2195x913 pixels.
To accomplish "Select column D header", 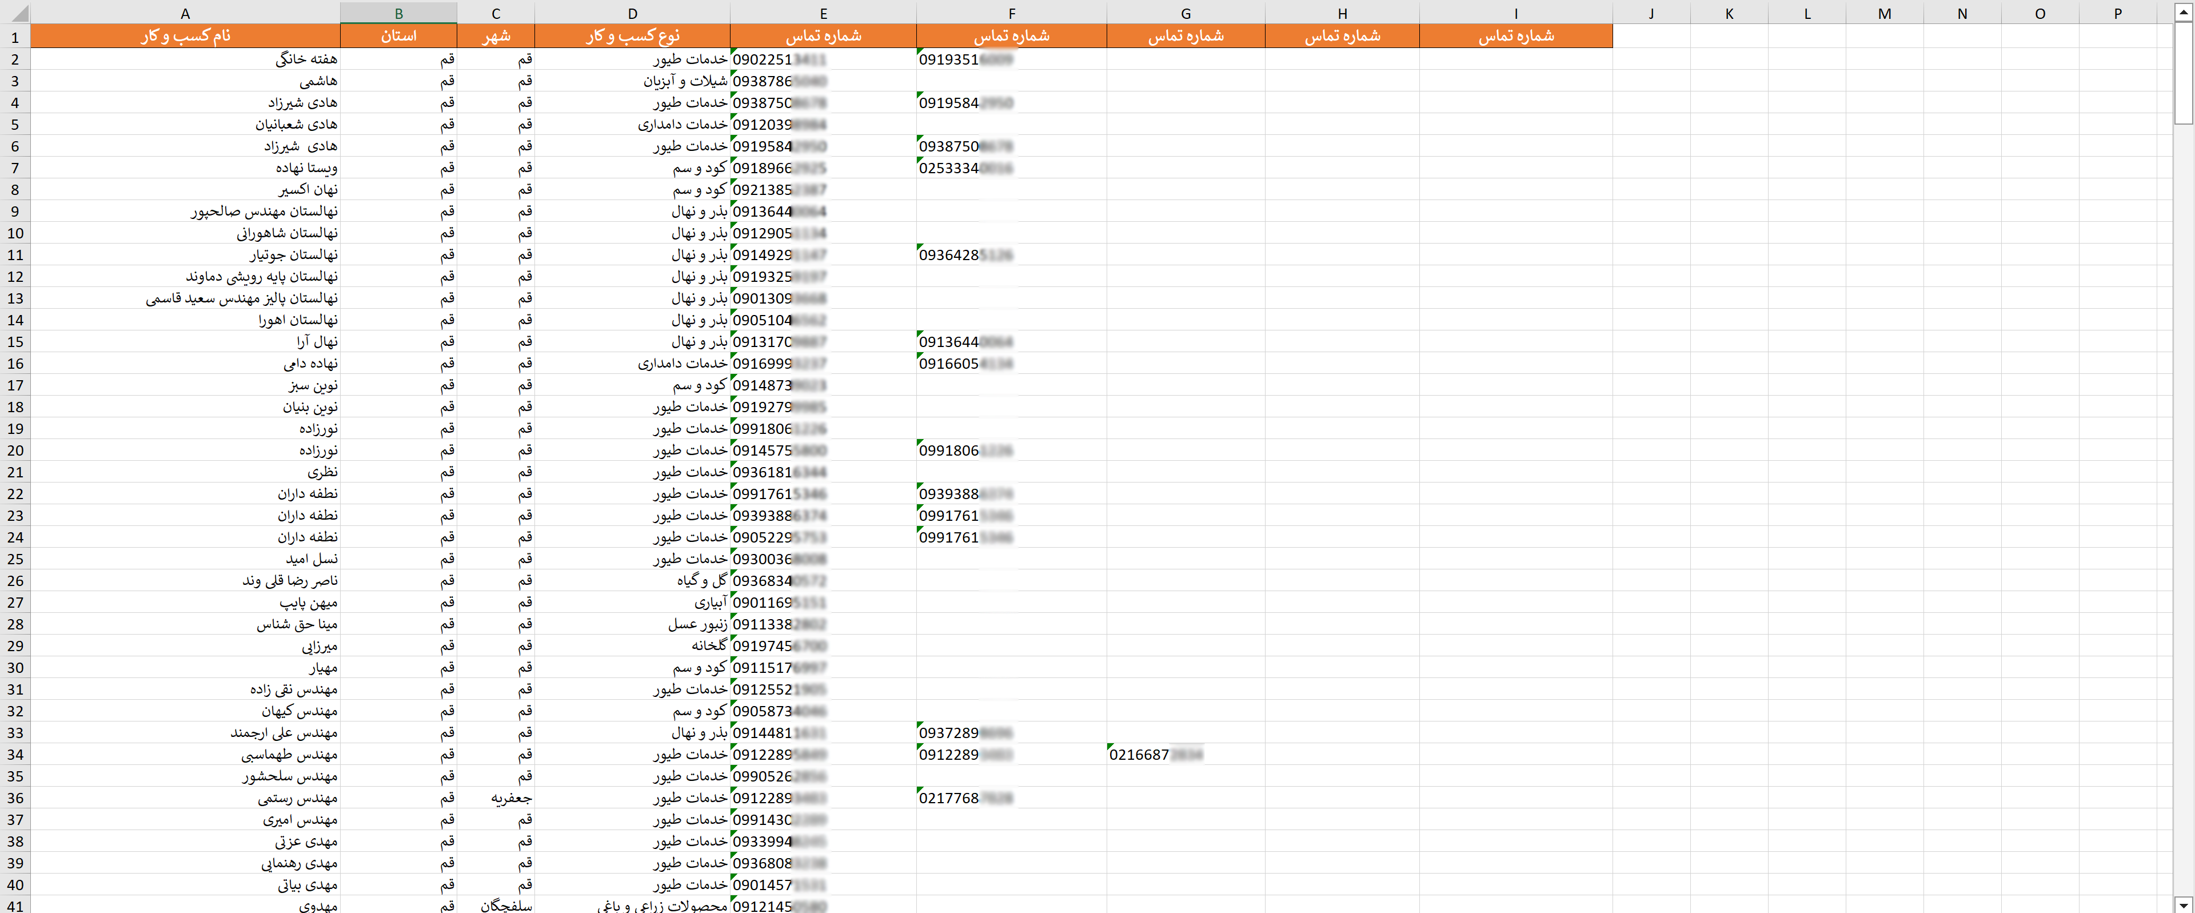I will 632,13.
